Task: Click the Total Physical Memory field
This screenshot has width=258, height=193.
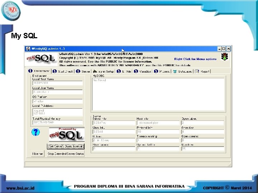Action: (x=58, y=123)
